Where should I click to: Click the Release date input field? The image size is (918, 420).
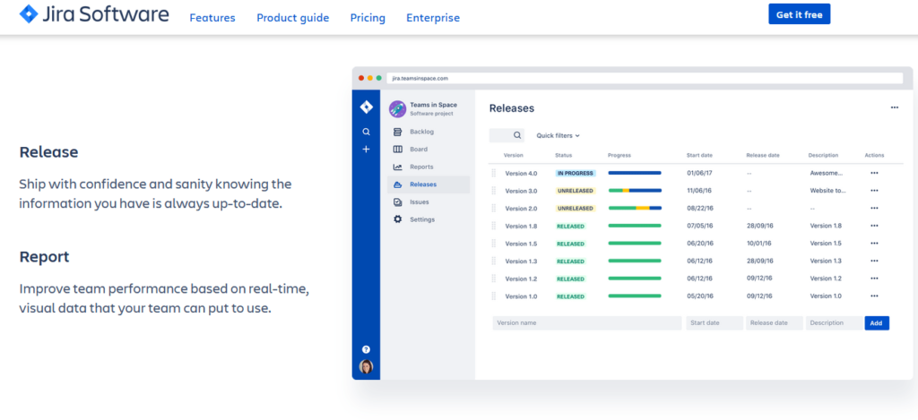(774, 323)
